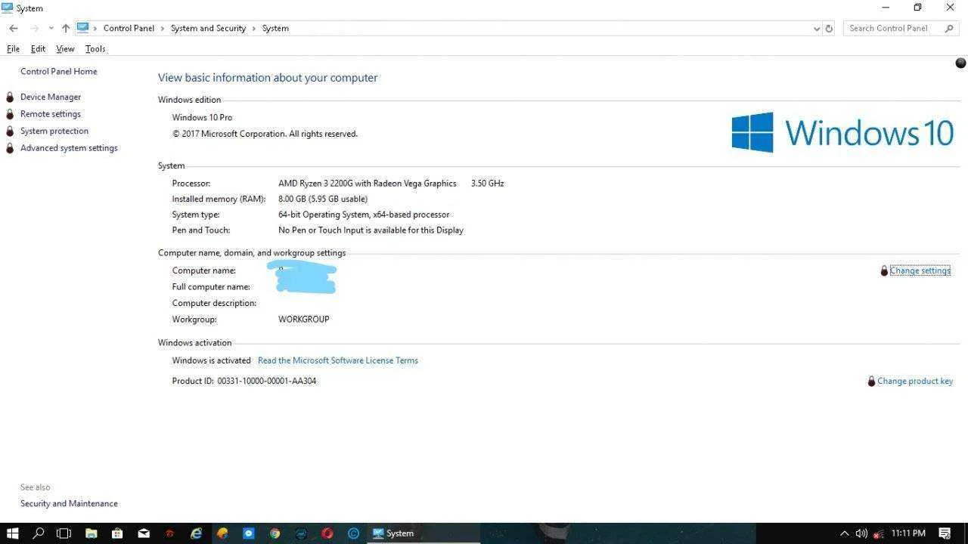
Task: Open Microsoft Store from the taskbar
Action: coord(117,533)
